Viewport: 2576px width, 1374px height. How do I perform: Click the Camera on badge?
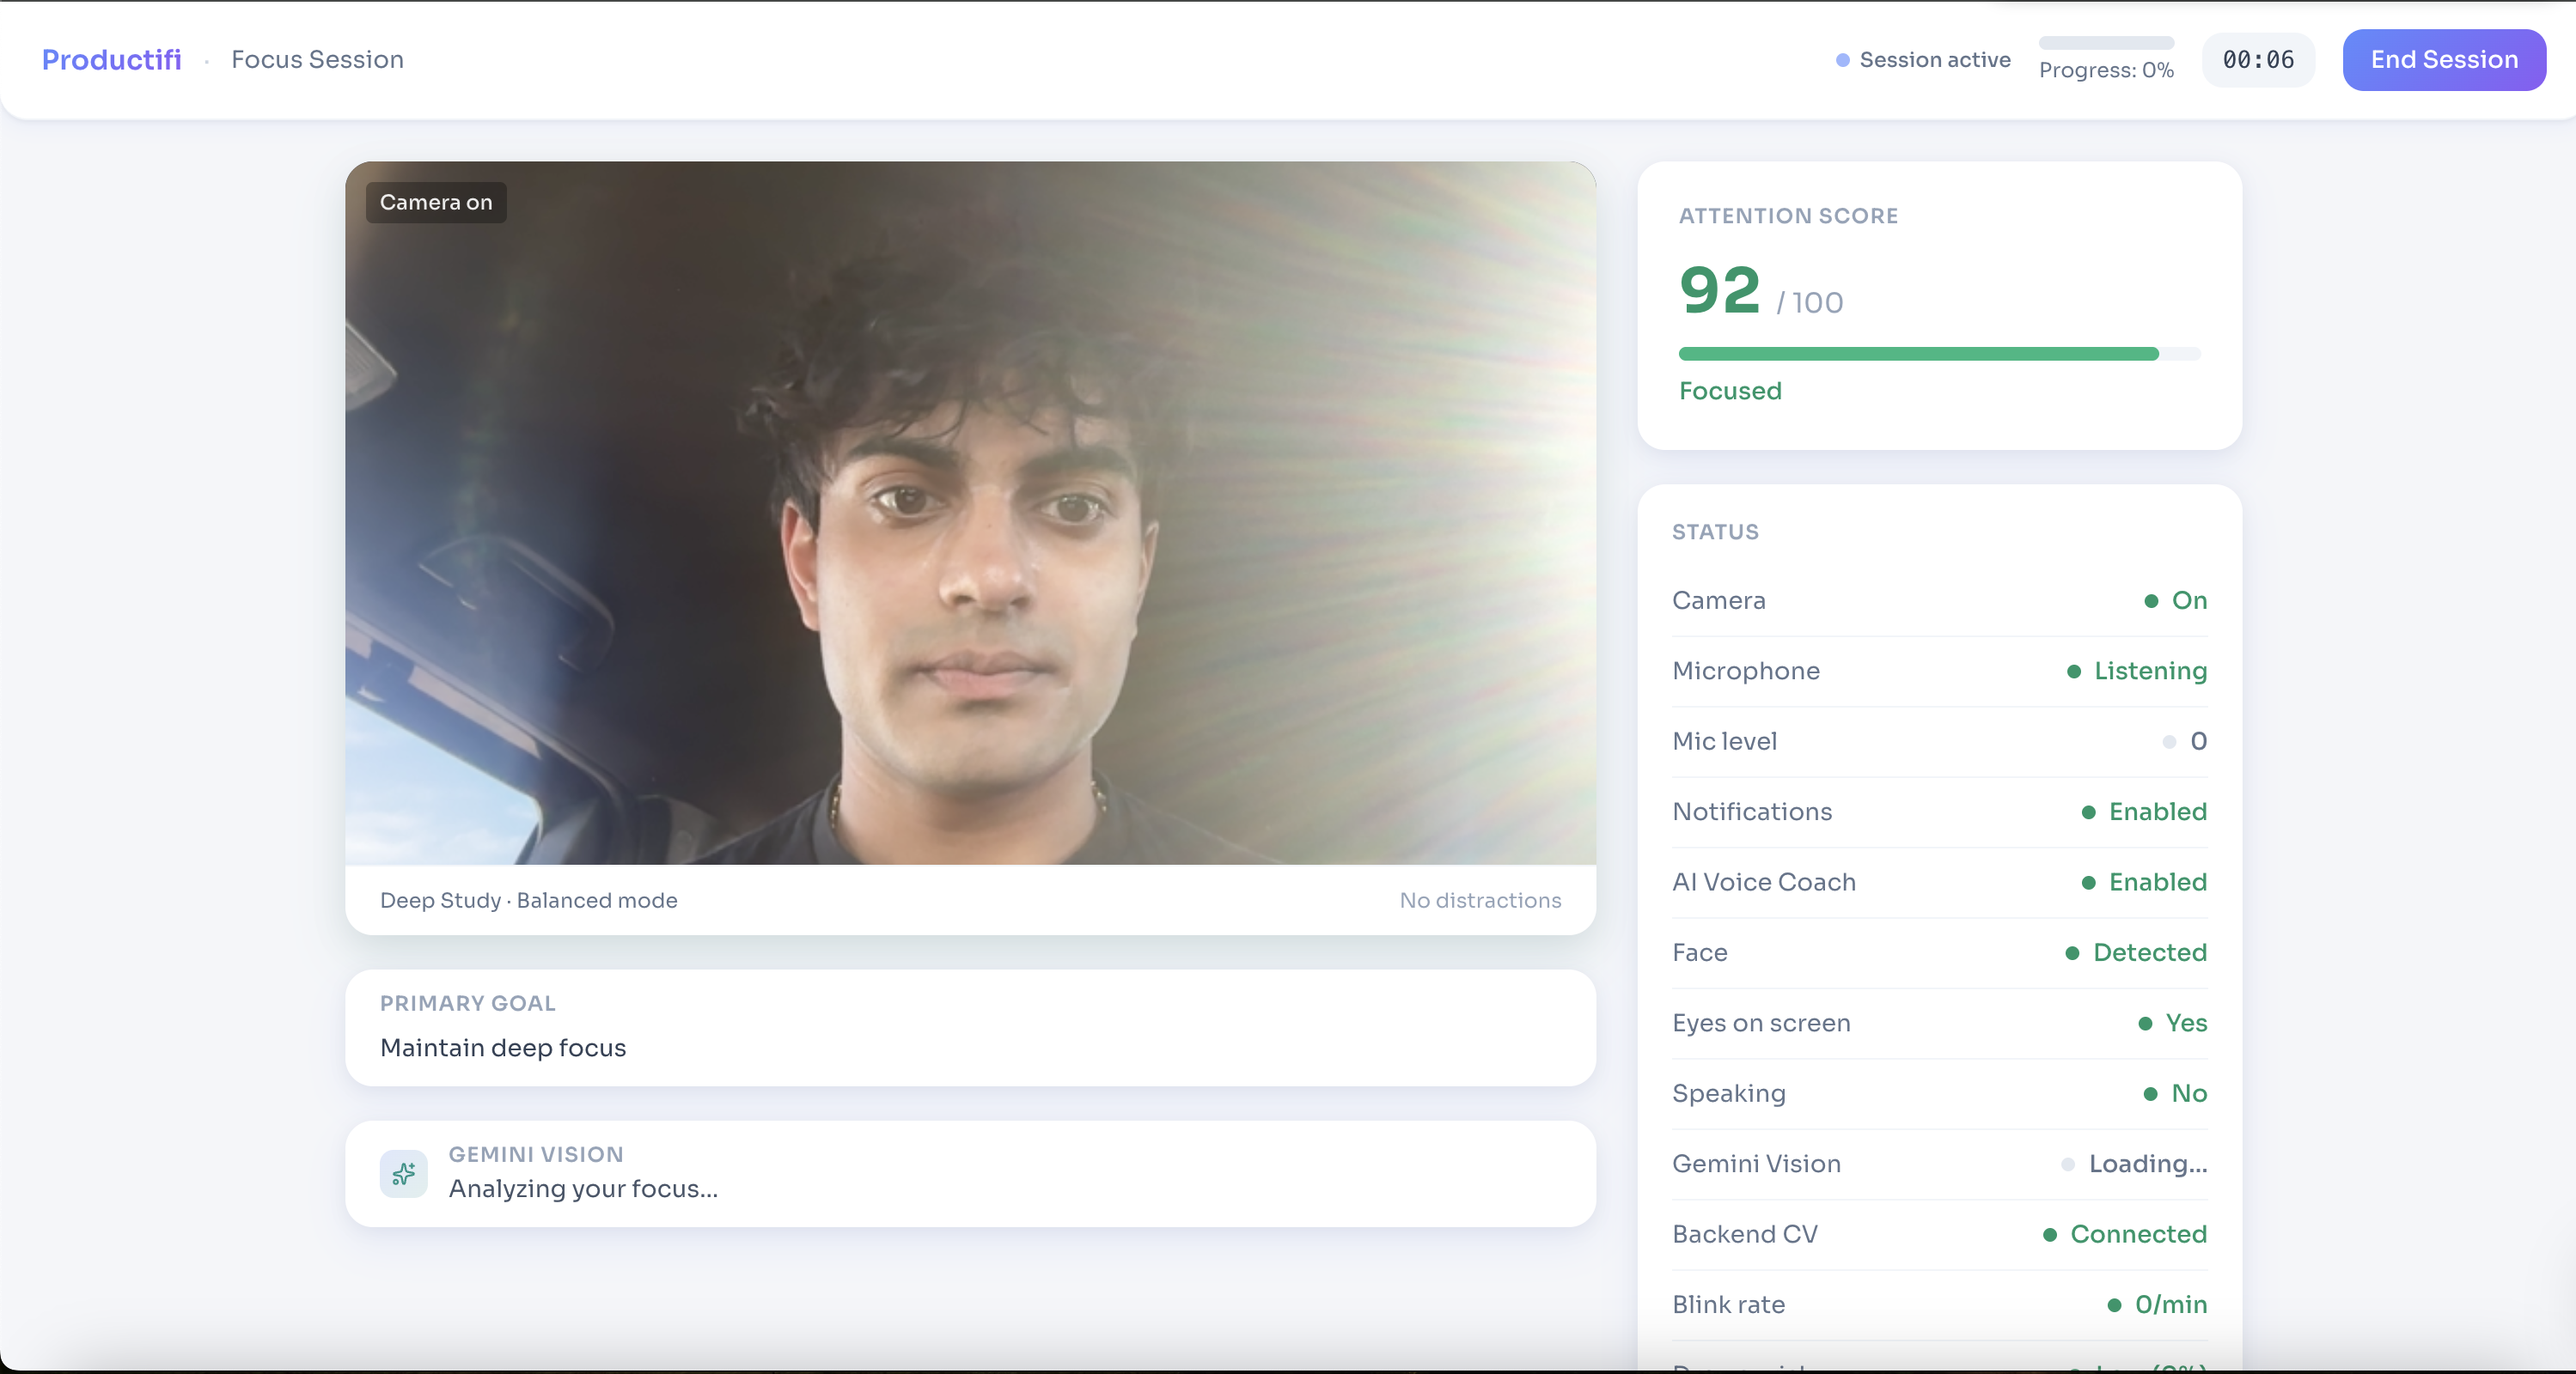(436, 202)
